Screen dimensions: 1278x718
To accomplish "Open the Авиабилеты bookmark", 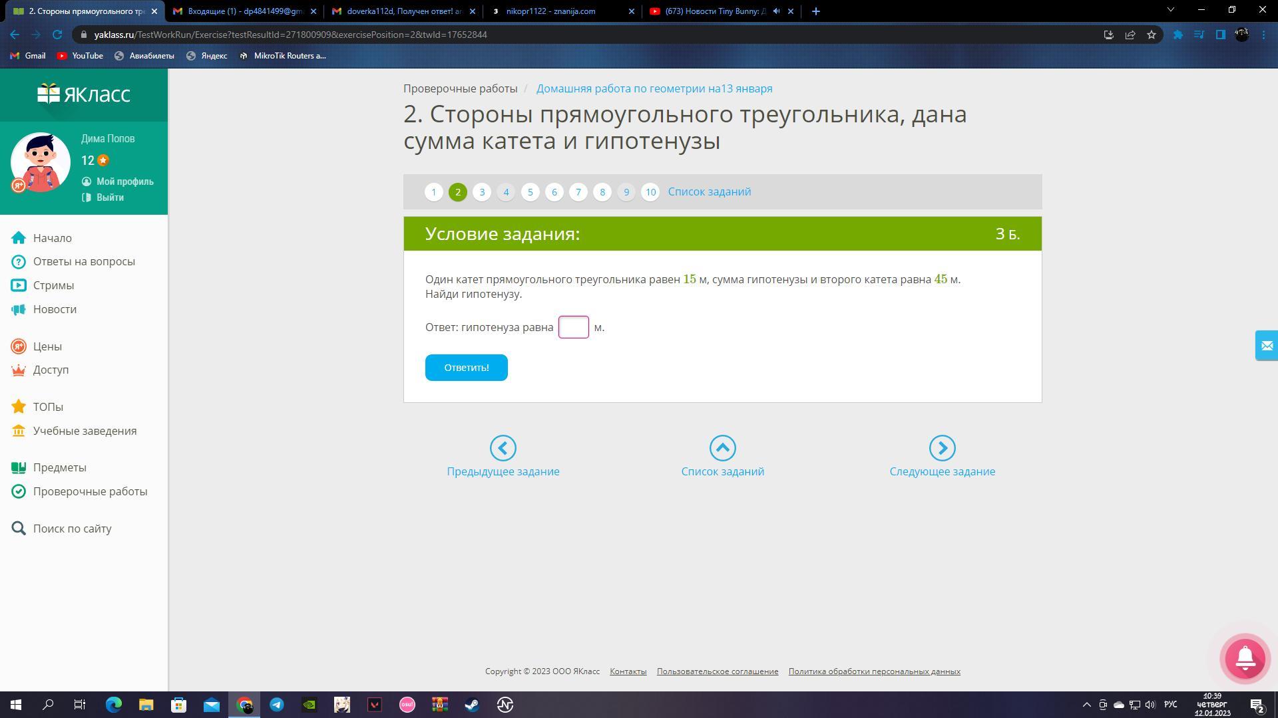I will pyautogui.click(x=144, y=56).
